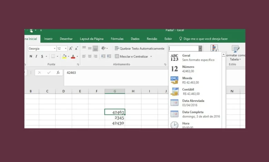Increase font size with the A-up icon

[71, 49]
